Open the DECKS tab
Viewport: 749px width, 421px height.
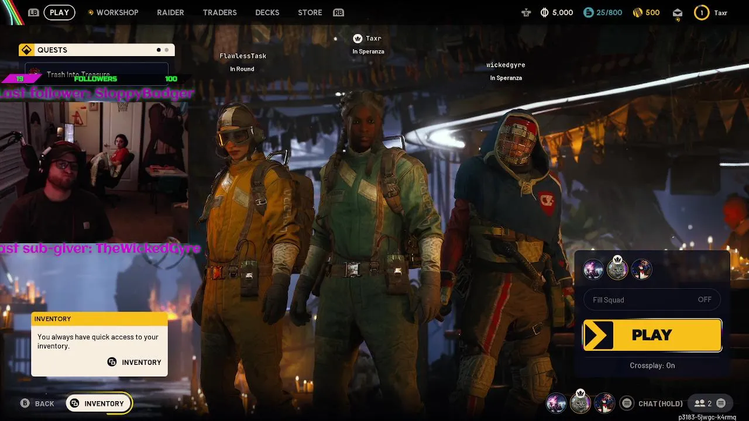tap(267, 12)
